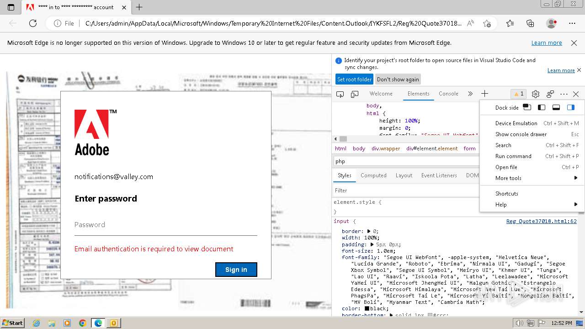Open the Collections panel
This screenshot has width=585, height=329.
[x=530, y=23]
